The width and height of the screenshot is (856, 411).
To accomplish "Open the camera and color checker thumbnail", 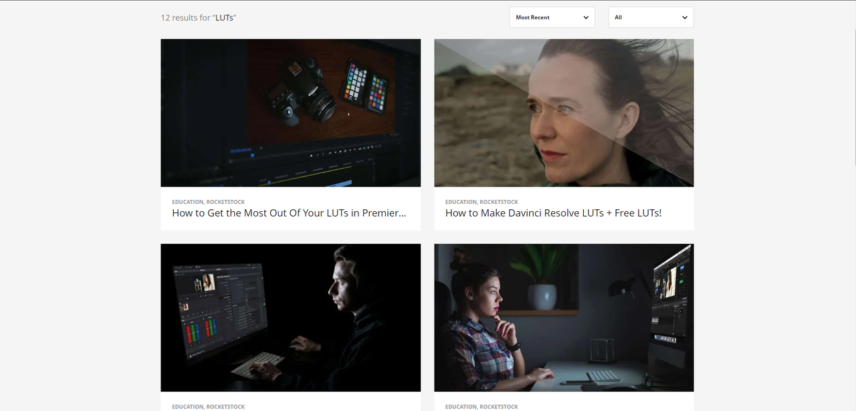I will 290,112.
